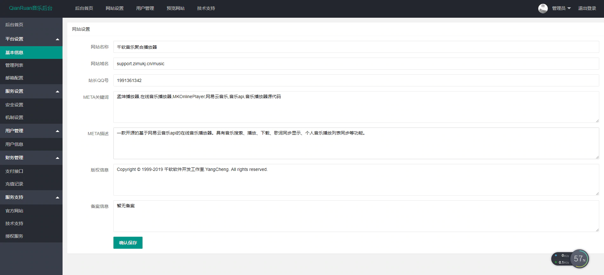The width and height of the screenshot is (604, 275).
Task: Open 安全设置 in the sidebar
Action: point(31,105)
